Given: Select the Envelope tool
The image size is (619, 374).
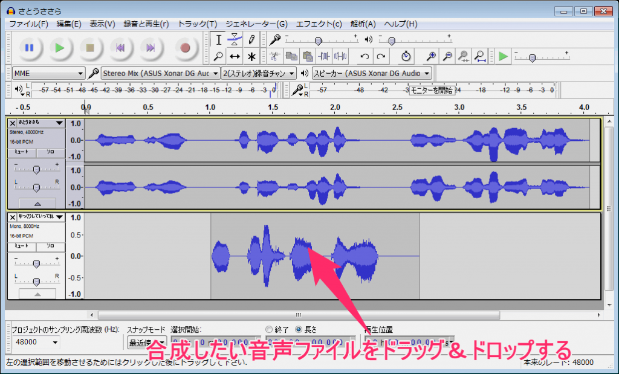Looking at the screenshot, I should [x=235, y=40].
